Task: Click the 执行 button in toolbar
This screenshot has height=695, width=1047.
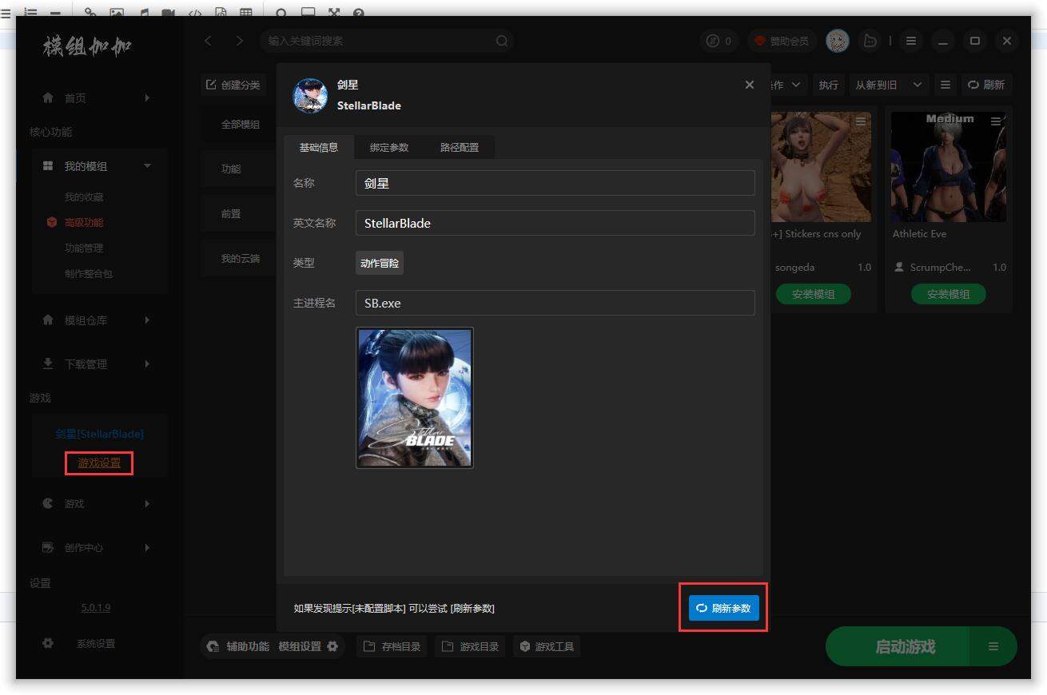Action: click(x=828, y=85)
